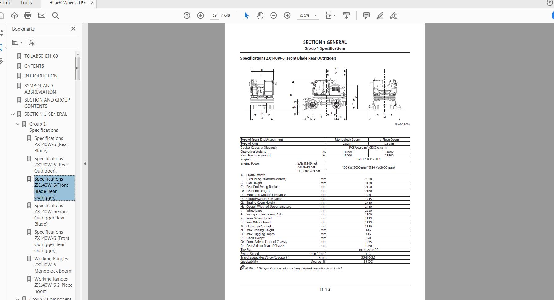
Task: Open attachments paperclip sidebar icon
Action: pyautogui.click(x=1, y=61)
